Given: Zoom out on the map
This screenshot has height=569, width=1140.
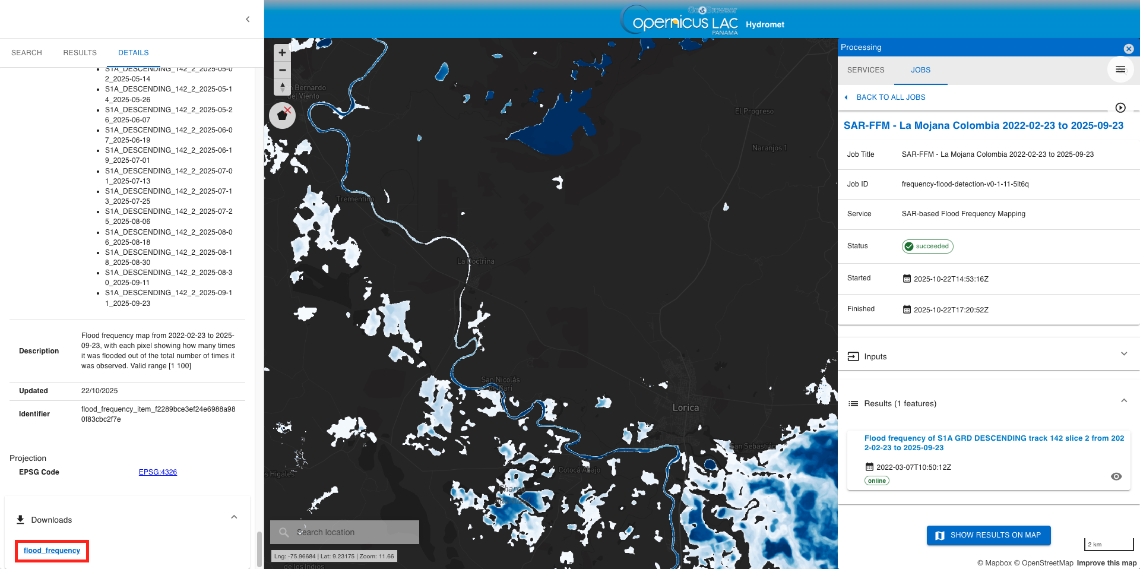Looking at the screenshot, I should [282, 70].
